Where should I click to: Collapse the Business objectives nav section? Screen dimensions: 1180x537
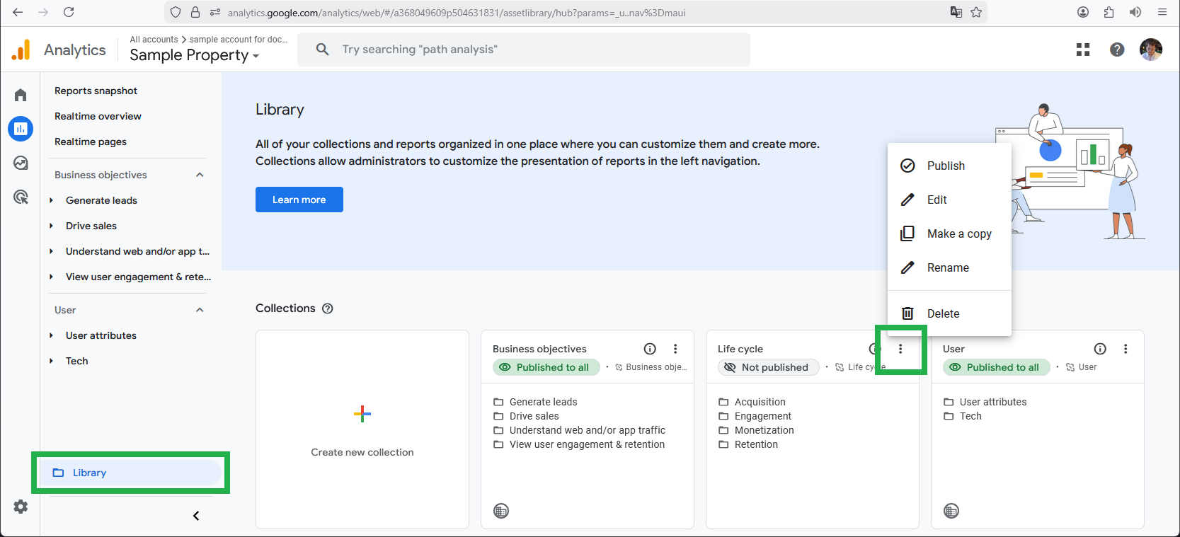pyautogui.click(x=200, y=175)
